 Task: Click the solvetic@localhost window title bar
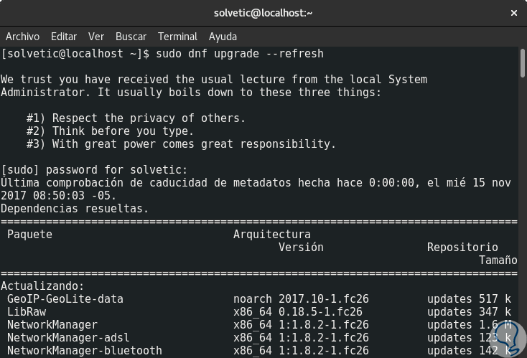pos(263,13)
